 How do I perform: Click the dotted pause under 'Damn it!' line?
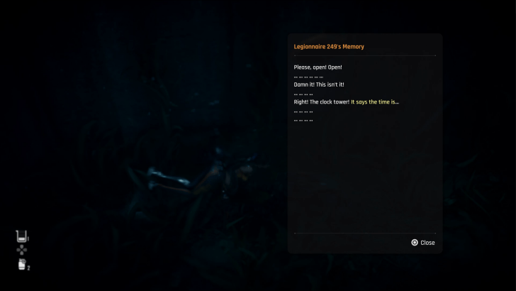click(x=303, y=94)
